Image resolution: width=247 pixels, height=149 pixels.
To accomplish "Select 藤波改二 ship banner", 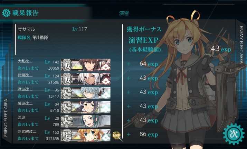I will coord(86,107).
